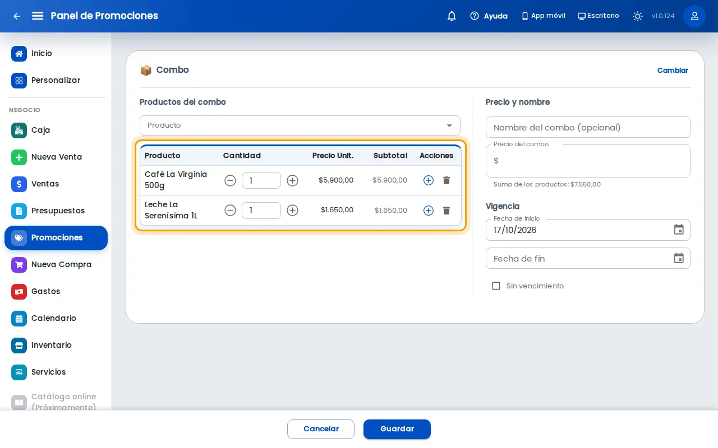
Task: Delete Leche La Serenísima 1L from combo
Action: (447, 211)
